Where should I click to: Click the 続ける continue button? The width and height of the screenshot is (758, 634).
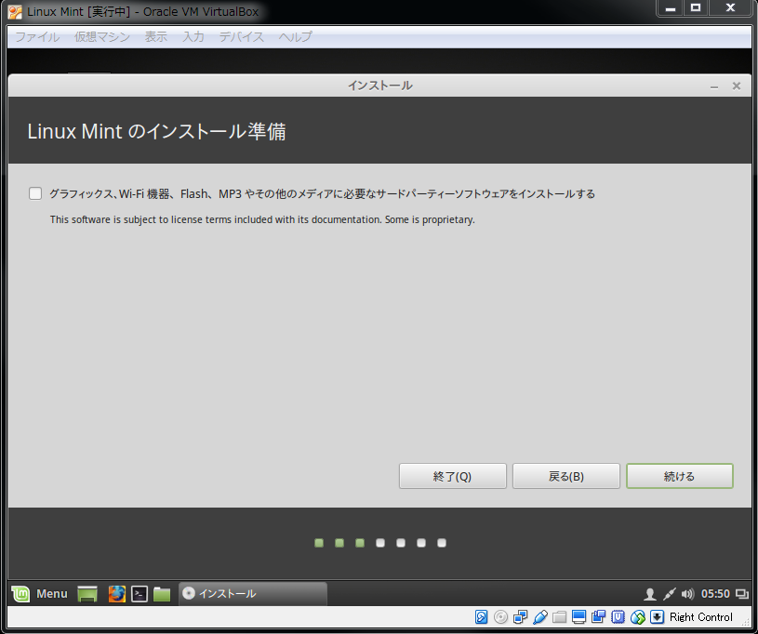680,477
